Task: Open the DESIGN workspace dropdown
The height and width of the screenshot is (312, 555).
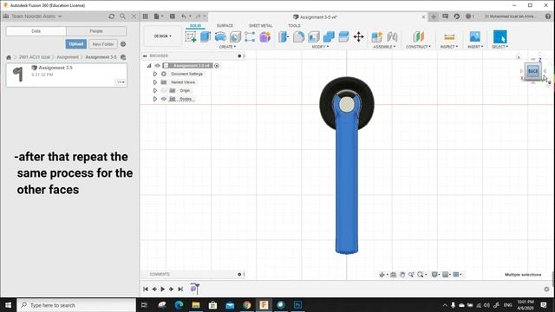Action: (x=162, y=36)
